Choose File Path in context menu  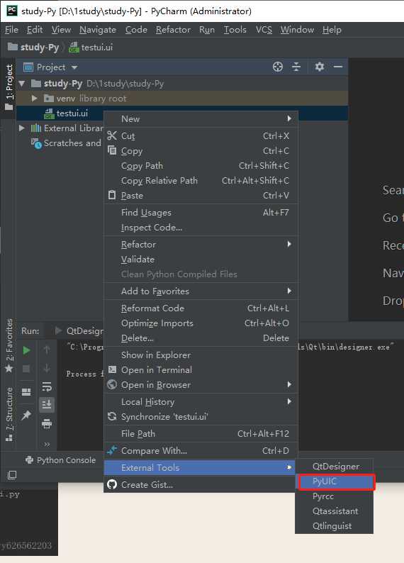coord(201,433)
